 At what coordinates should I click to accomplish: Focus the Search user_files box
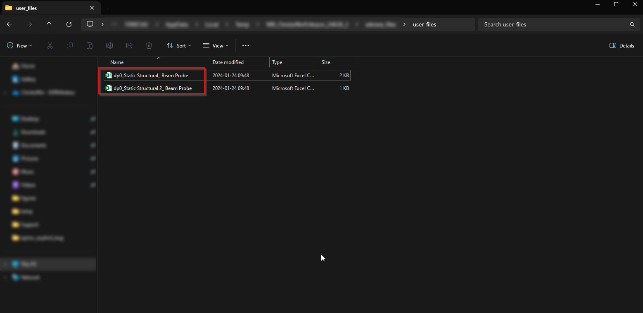pos(558,24)
